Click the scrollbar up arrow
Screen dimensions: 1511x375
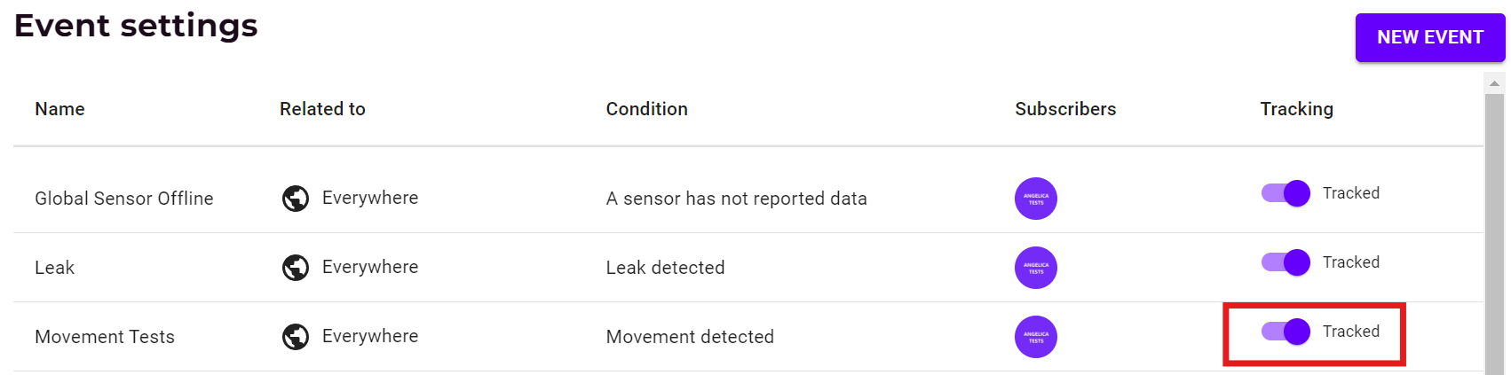coord(1495,83)
